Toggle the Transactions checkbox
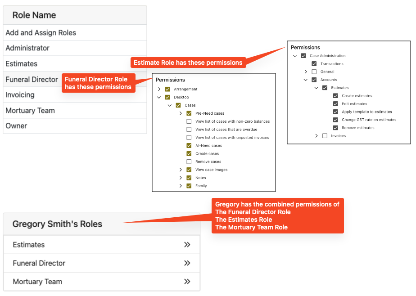 (314, 63)
